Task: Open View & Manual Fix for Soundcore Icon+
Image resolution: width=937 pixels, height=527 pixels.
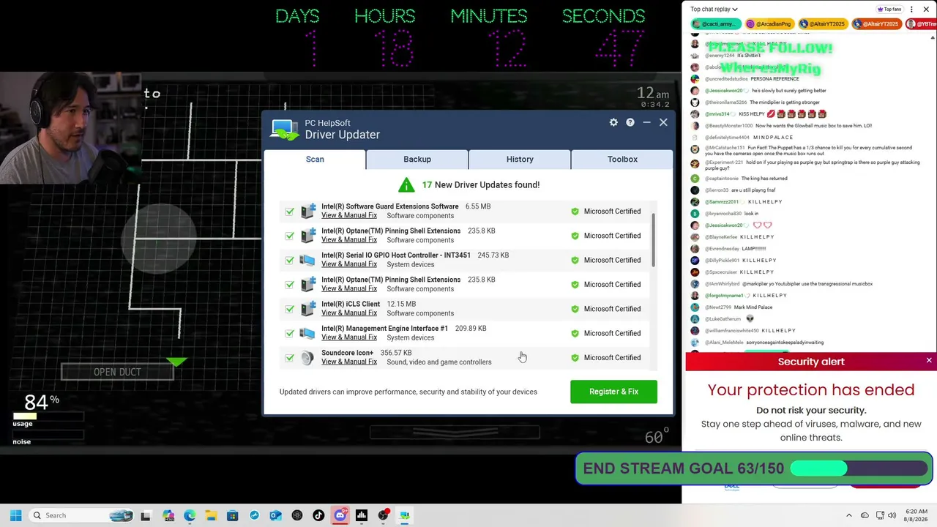Action: click(x=349, y=362)
